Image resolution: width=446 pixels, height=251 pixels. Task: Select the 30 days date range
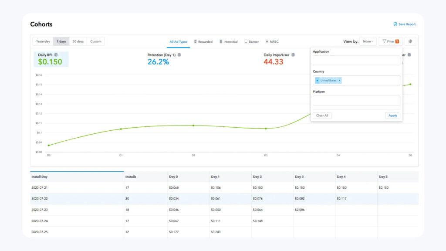pyautogui.click(x=78, y=41)
